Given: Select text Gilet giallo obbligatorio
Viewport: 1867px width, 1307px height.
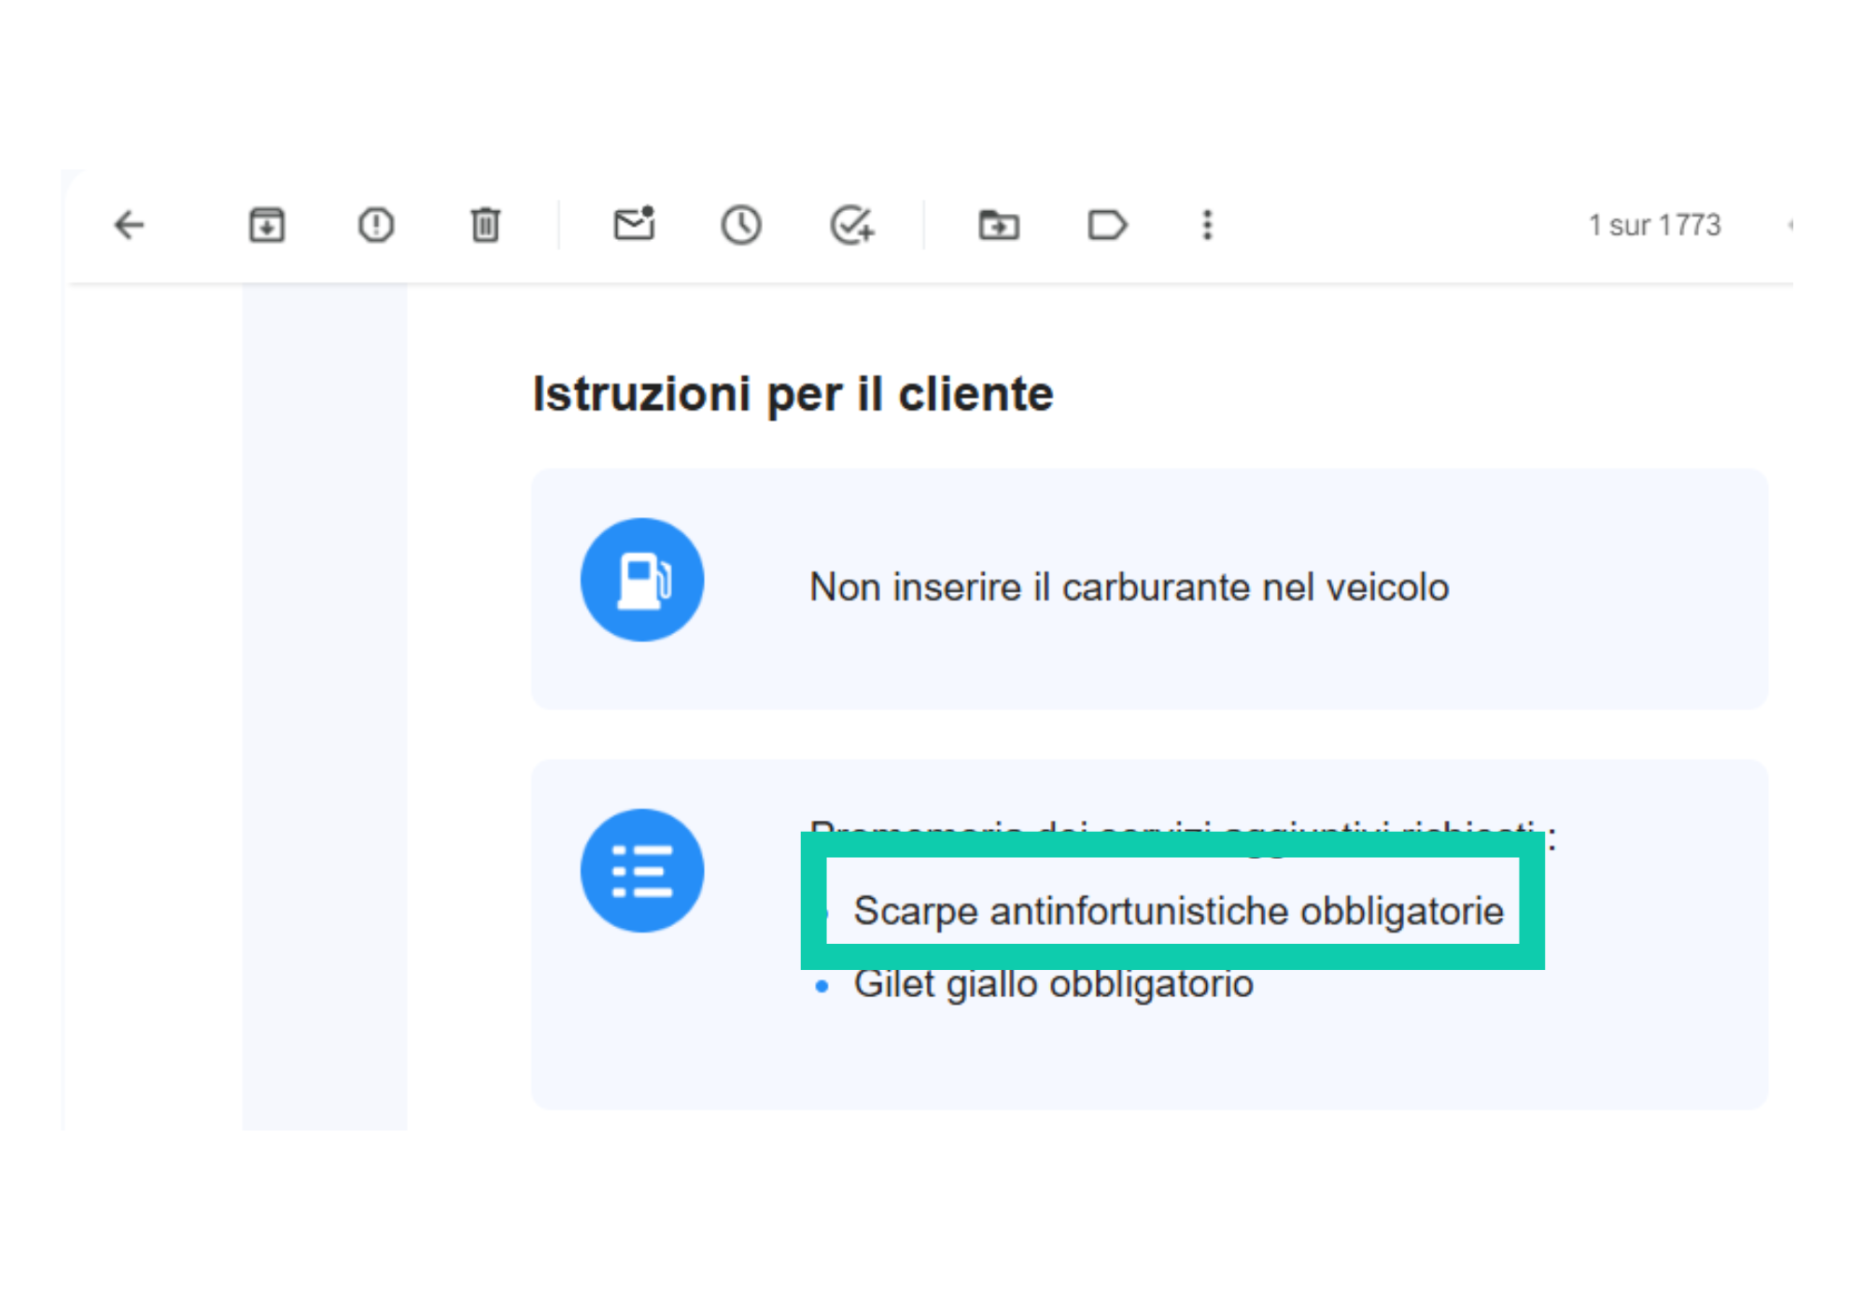Looking at the screenshot, I should 1054,984.
